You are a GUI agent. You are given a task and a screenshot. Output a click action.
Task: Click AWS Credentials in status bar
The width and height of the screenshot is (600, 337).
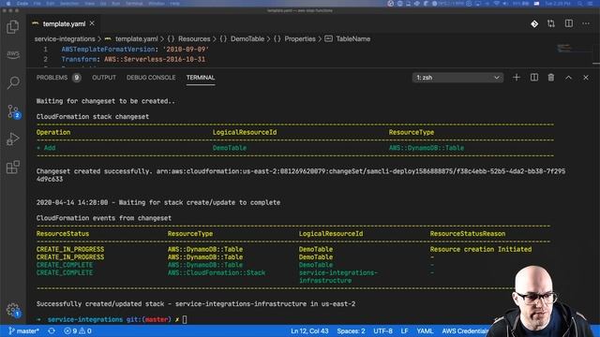[465, 330]
